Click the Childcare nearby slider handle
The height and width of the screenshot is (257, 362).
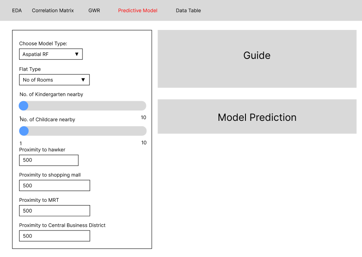24,131
